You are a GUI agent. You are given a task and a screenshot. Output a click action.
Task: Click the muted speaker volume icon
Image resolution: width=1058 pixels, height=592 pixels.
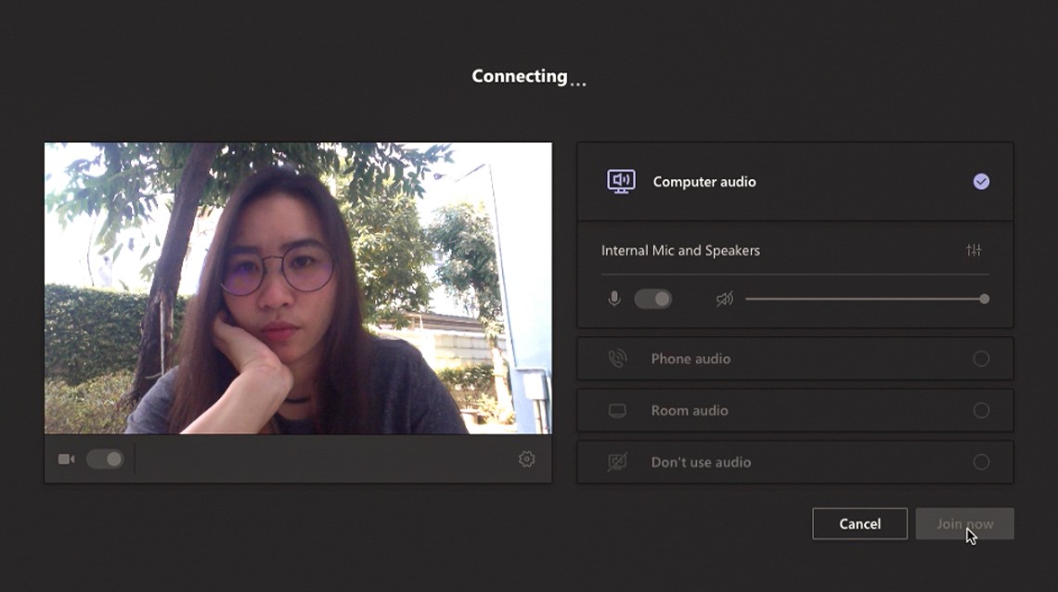724,299
